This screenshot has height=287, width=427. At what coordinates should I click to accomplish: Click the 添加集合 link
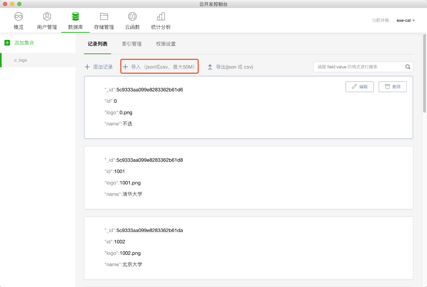click(24, 43)
